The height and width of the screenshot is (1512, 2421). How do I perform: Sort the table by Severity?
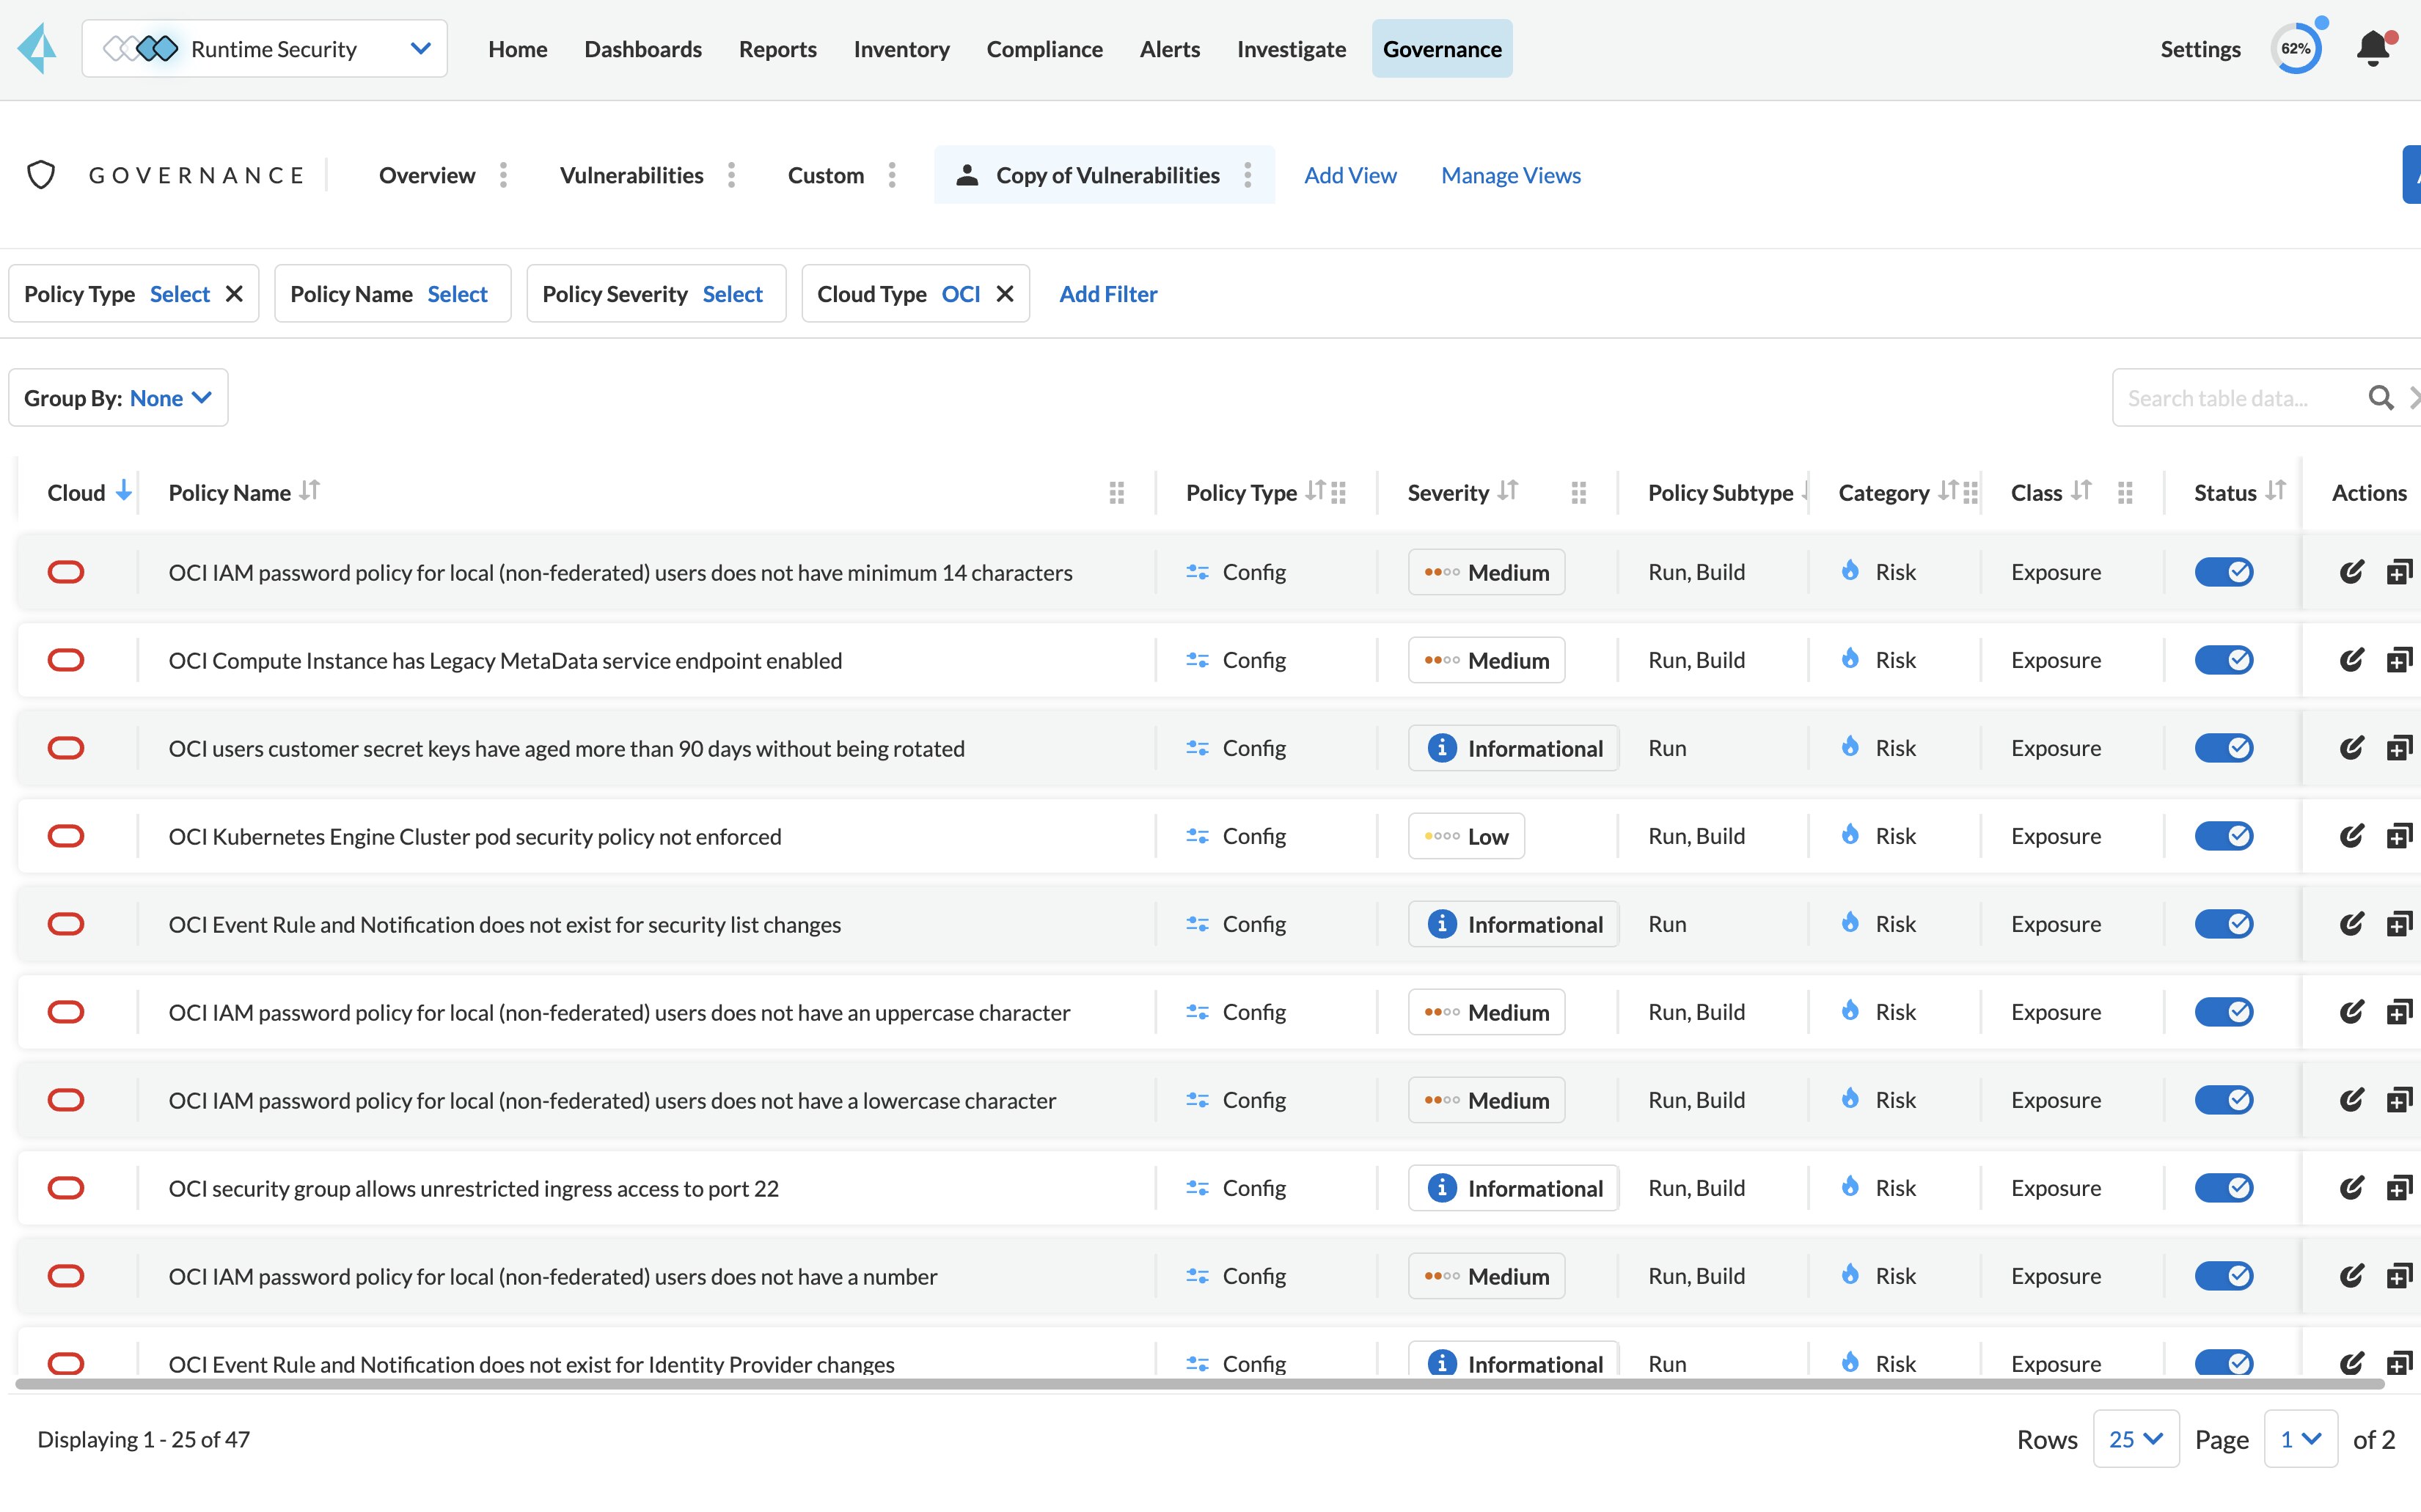pyautogui.click(x=1507, y=491)
